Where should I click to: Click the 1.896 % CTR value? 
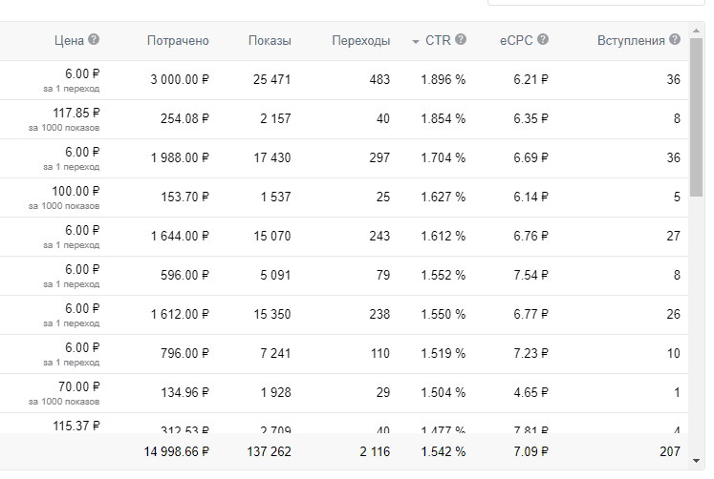[x=443, y=80]
